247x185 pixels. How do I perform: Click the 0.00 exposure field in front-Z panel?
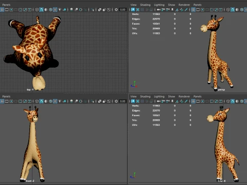tap(123, 101)
